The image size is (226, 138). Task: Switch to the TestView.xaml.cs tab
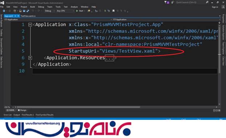[28, 16]
